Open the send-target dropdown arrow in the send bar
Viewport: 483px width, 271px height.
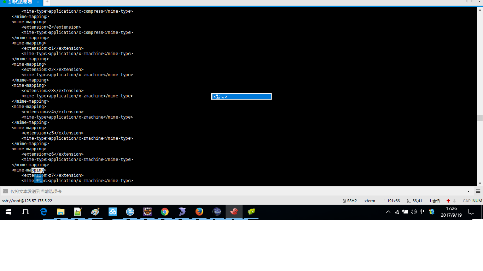469,191
